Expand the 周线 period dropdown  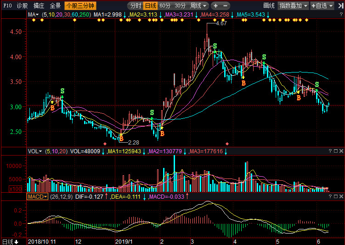pos(198,6)
